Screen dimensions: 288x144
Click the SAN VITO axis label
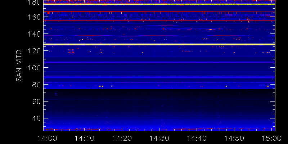pyautogui.click(x=19, y=66)
